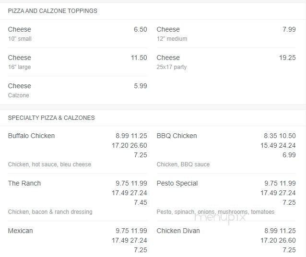The image size is (306, 257).
Task: Click the Specialty Pizza & Calzones header
Action: (x=51, y=118)
